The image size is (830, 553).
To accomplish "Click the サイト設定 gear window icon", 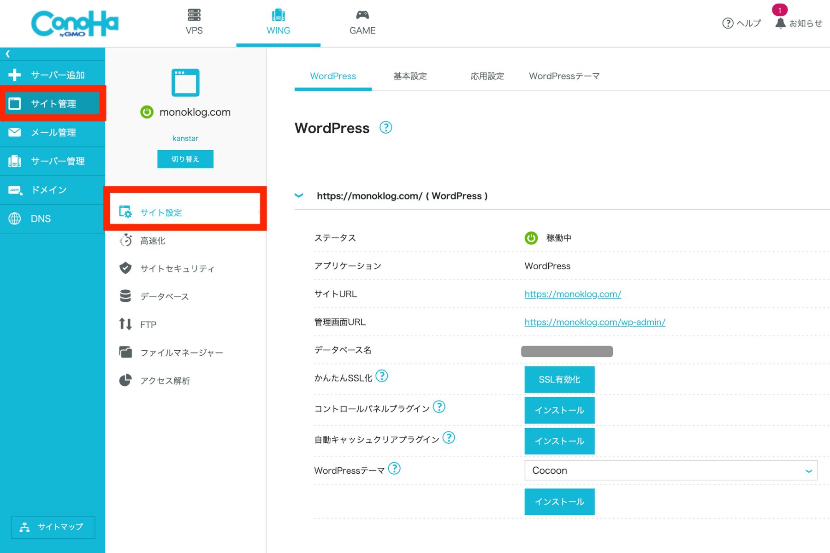I will coord(125,212).
